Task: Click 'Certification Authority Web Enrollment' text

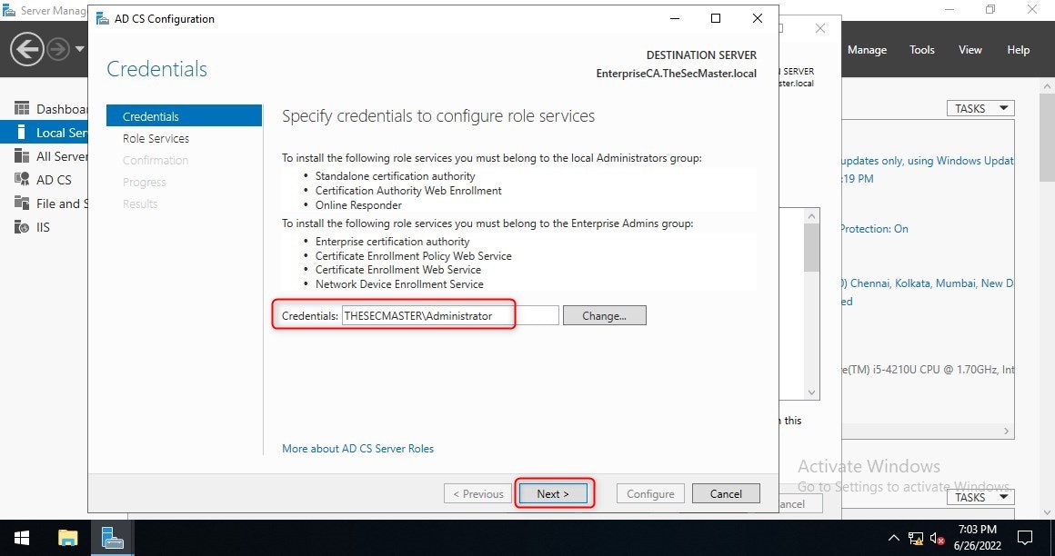Action: click(408, 190)
